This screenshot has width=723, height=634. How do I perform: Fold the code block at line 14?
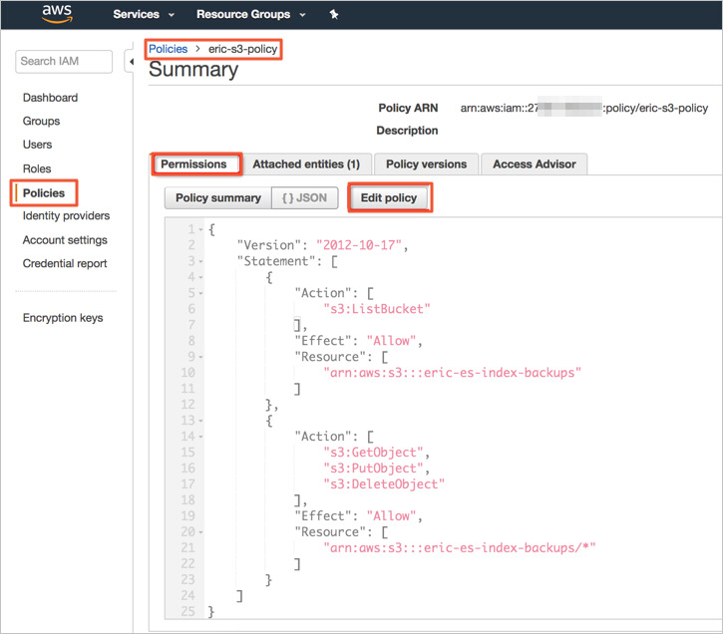click(201, 437)
